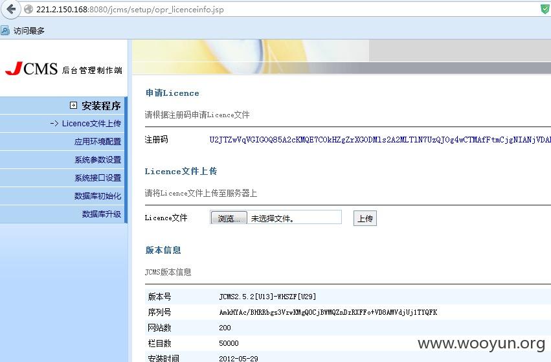Click the 未选择文件 file field

[x=276, y=217]
